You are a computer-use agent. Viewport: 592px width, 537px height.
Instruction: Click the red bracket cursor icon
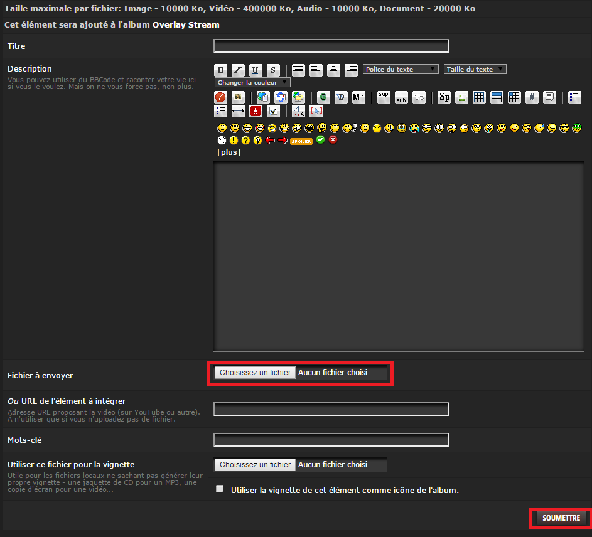pos(316,111)
